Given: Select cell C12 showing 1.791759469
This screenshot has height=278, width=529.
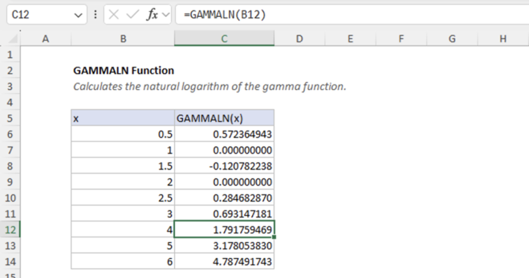Looking at the screenshot, I should (224, 229).
